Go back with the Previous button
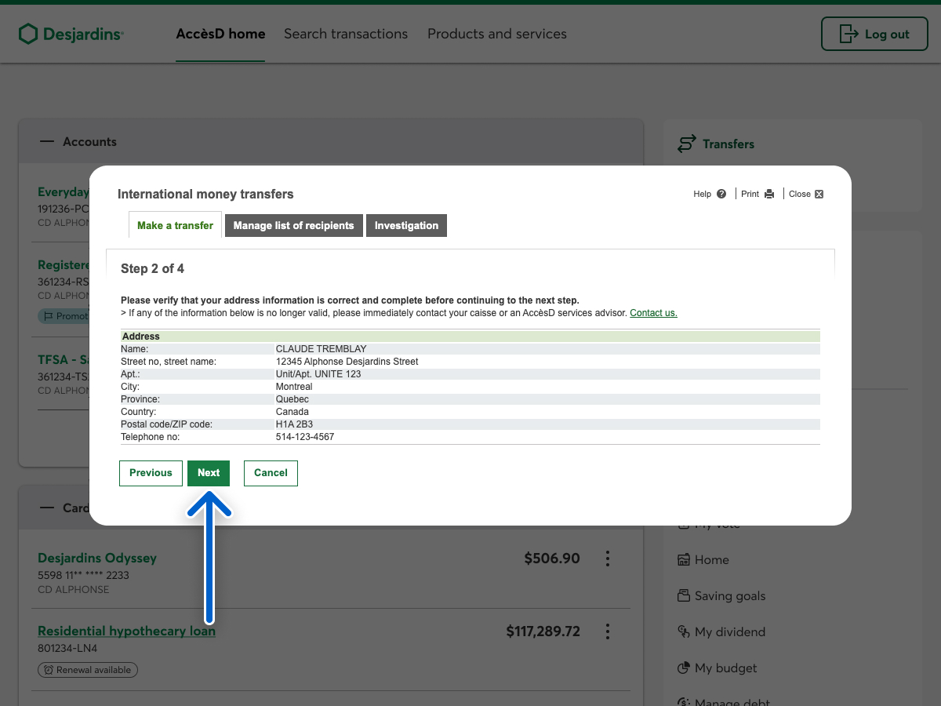This screenshot has width=941, height=706. click(151, 473)
